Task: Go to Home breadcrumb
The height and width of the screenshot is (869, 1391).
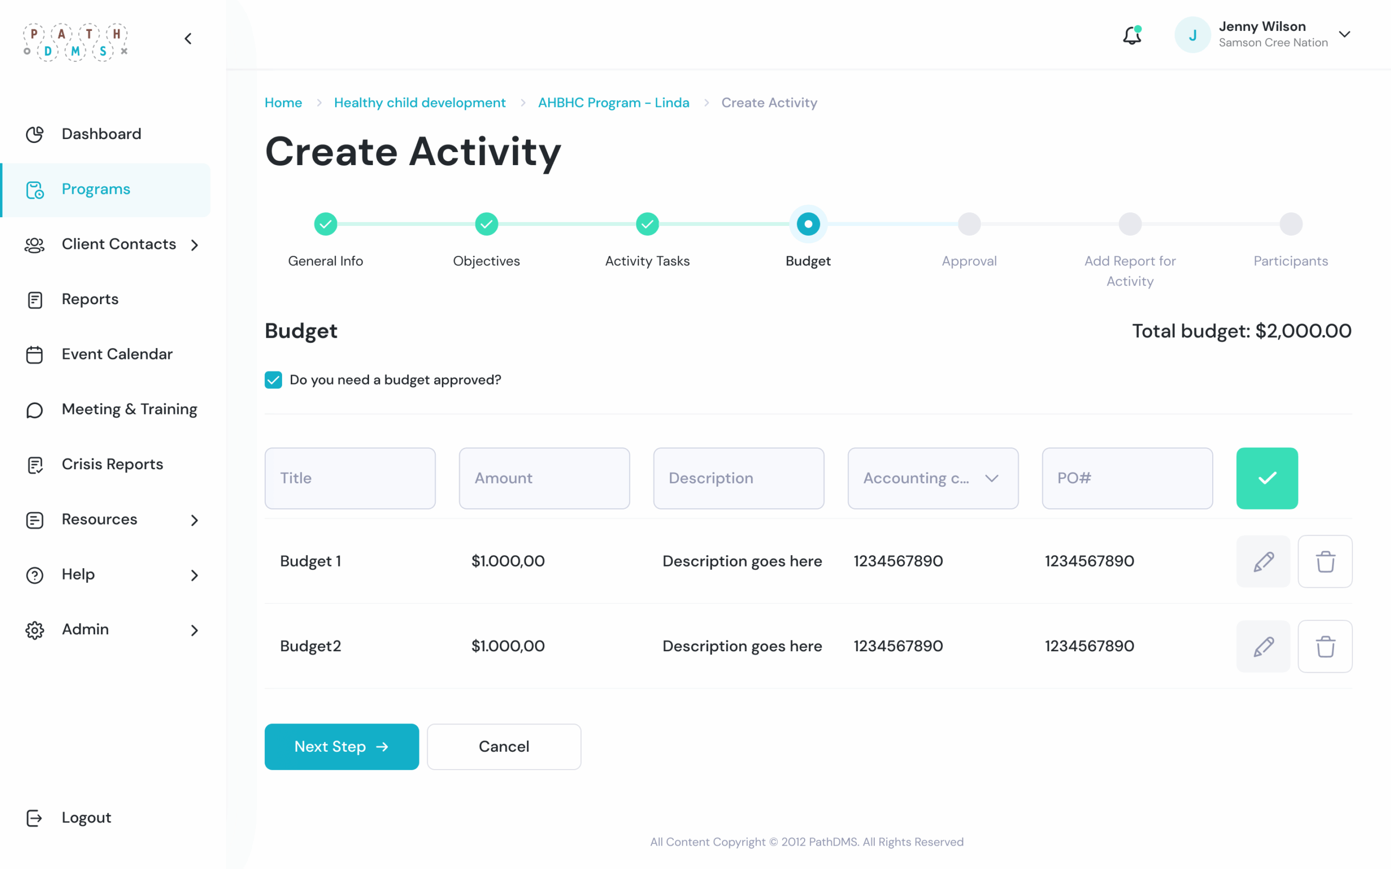Action: tap(284, 102)
